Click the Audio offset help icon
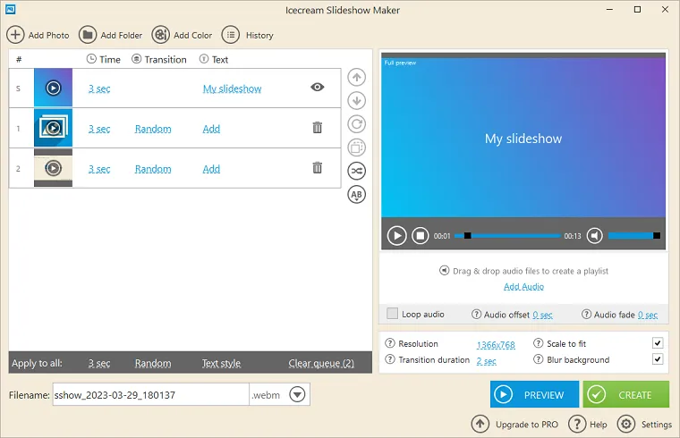Image resolution: width=680 pixels, height=438 pixels. click(476, 314)
